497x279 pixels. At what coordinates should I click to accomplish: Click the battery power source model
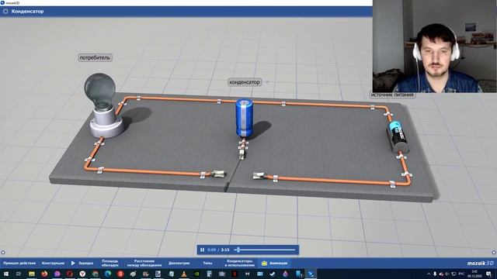(x=398, y=136)
